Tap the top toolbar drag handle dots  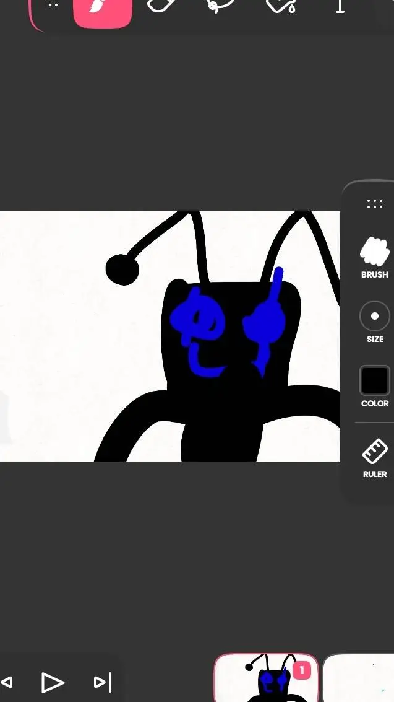53,5
